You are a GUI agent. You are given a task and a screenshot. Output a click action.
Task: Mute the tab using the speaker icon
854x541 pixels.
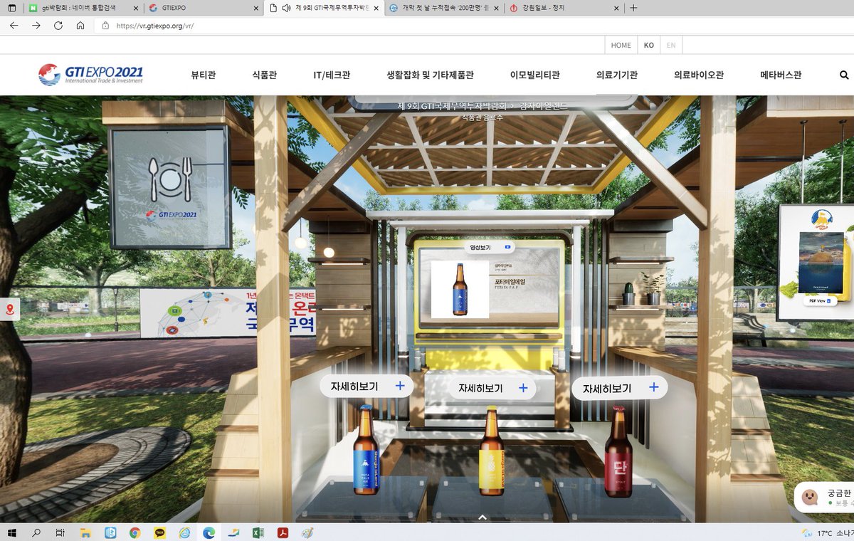click(x=286, y=8)
